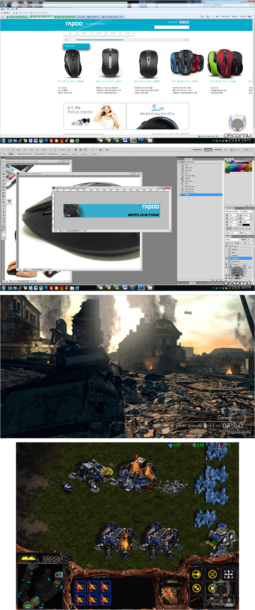Select 마우스 tab on Rapoo site
This screenshot has width=255, height=610.
click(x=85, y=33)
